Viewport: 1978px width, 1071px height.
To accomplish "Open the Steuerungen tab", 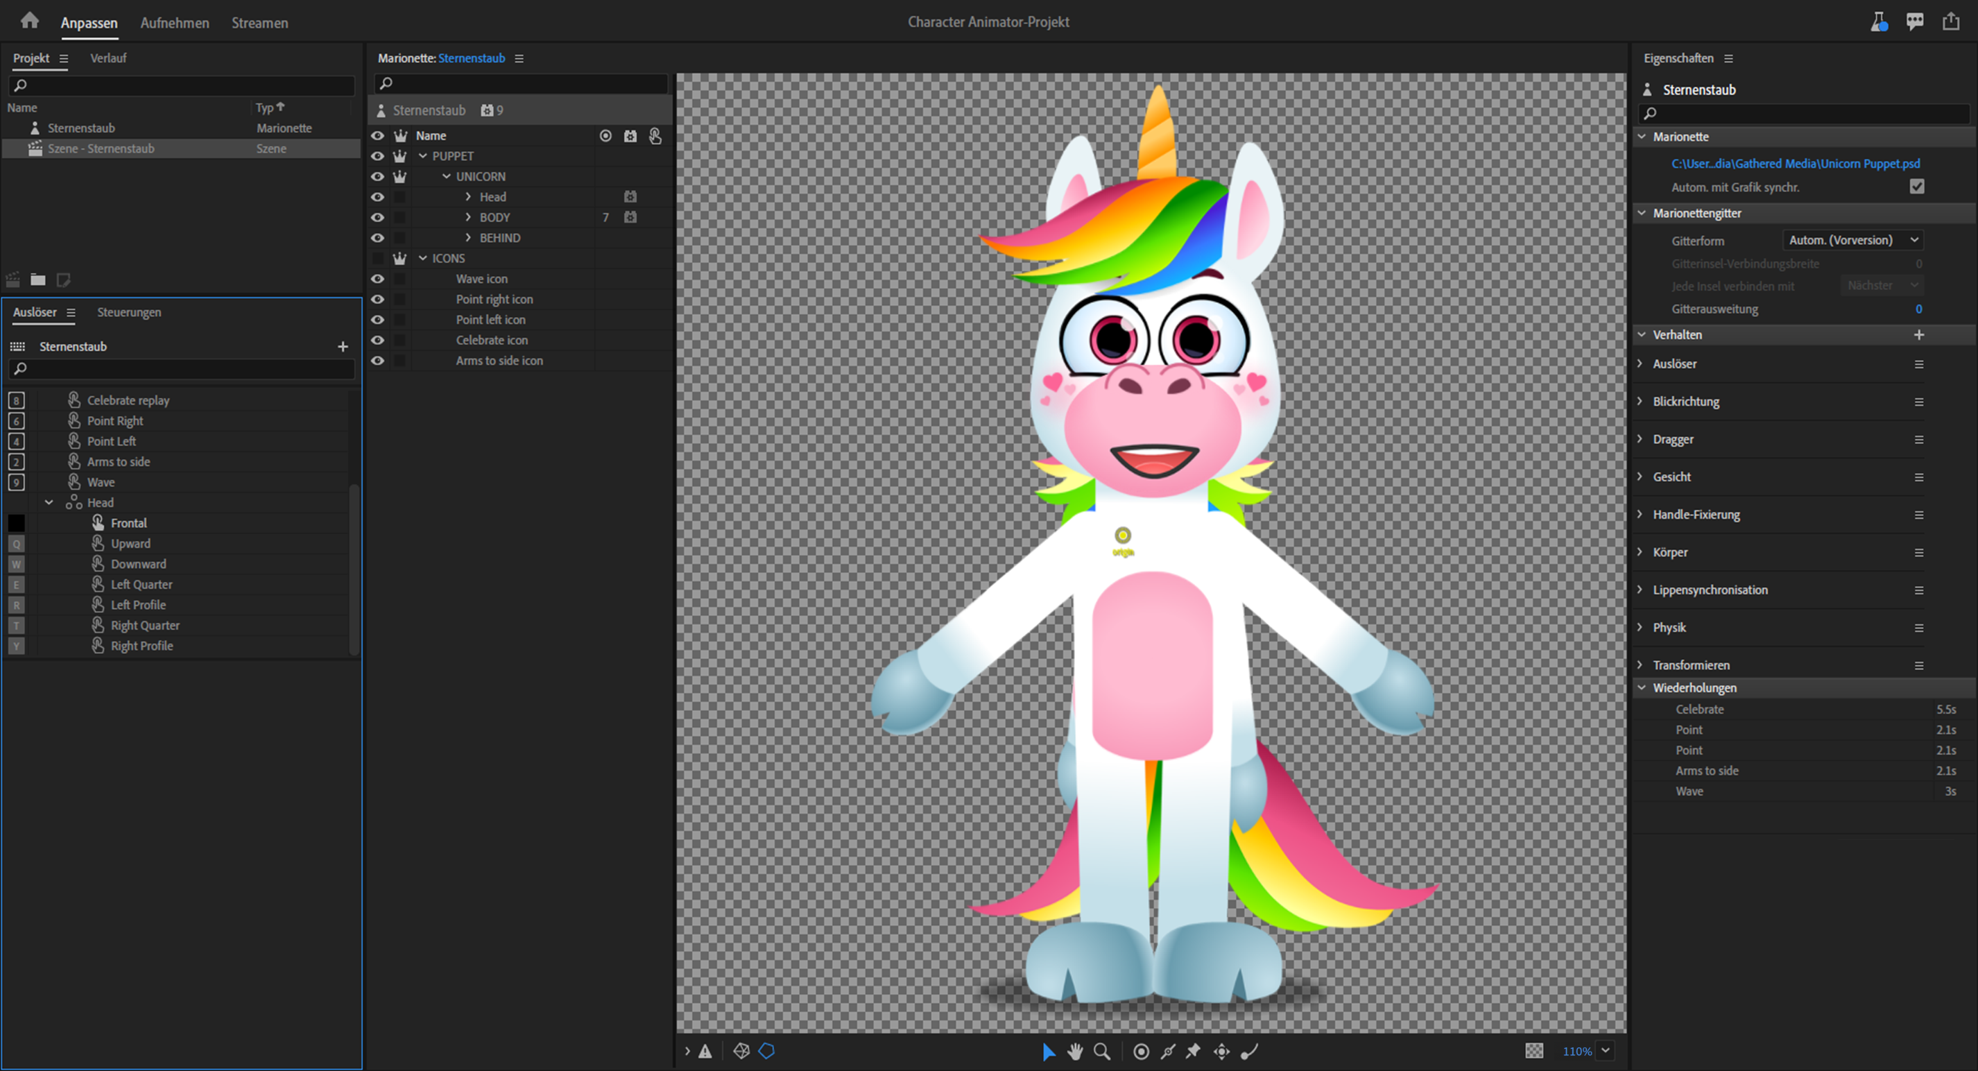I will (x=129, y=312).
